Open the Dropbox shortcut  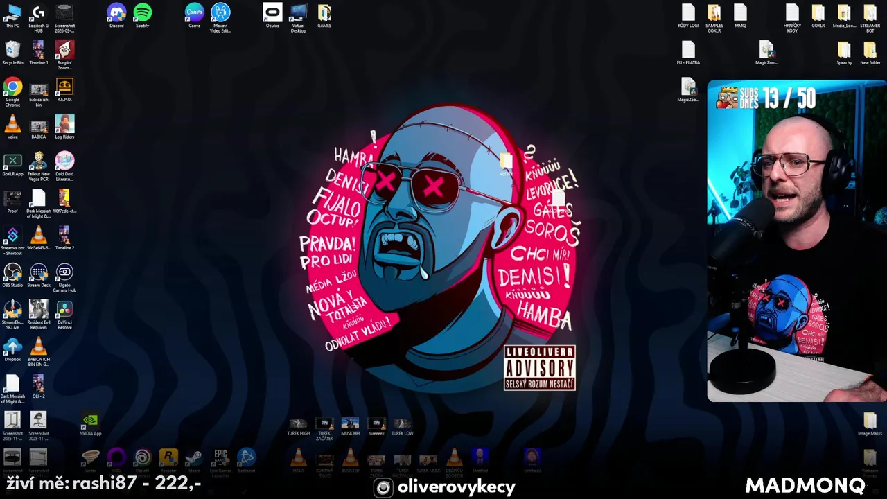click(x=12, y=349)
